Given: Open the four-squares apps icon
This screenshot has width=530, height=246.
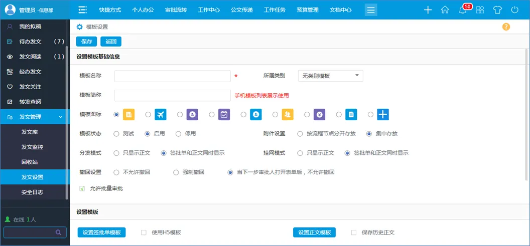Looking at the screenshot, I should point(480,10).
